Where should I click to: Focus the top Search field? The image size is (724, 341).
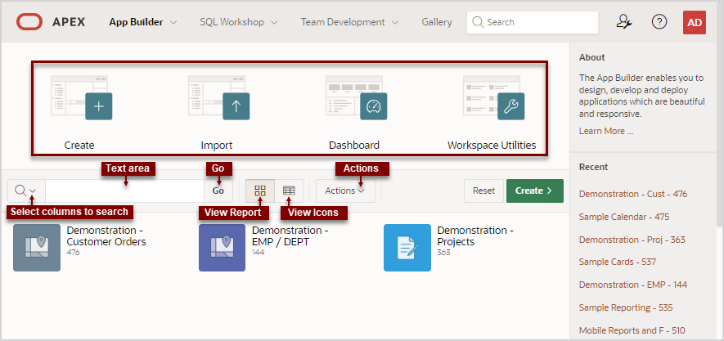tap(533, 22)
